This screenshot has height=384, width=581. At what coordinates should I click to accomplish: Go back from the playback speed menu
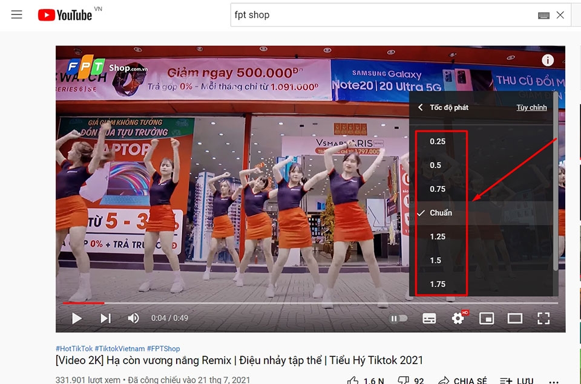coord(420,108)
